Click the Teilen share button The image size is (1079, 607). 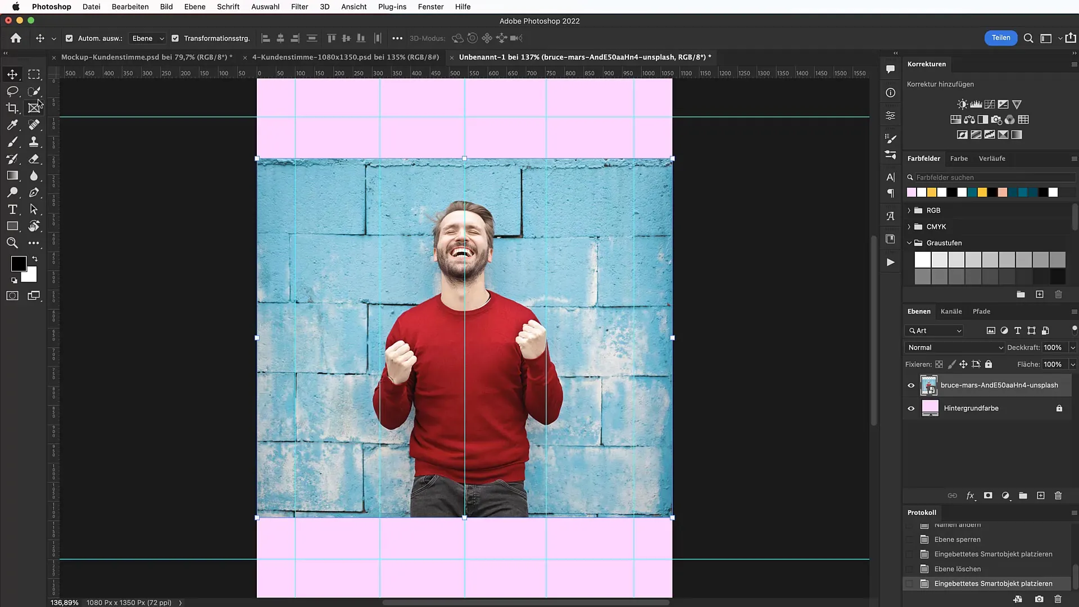pyautogui.click(x=1001, y=38)
